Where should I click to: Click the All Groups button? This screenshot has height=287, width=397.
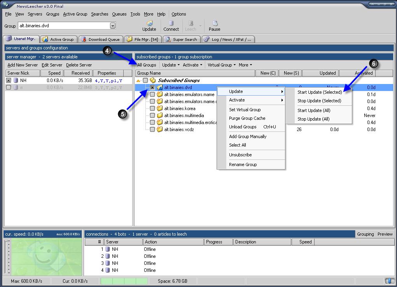coord(147,65)
